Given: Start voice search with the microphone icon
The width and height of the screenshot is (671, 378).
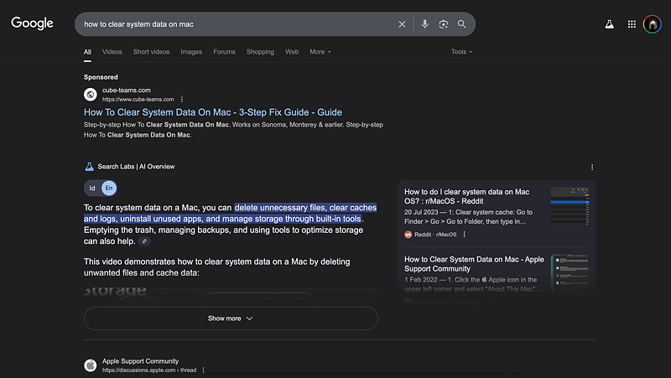Looking at the screenshot, I should click(x=424, y=24).
